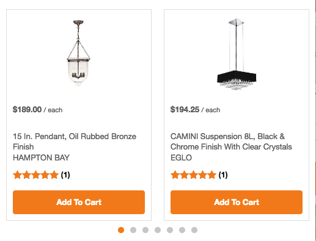Image resolution: width=316 pixels, height=241 pixels.
Task: Click the EGLO CAMINI star rating
Action: [193, 174]
